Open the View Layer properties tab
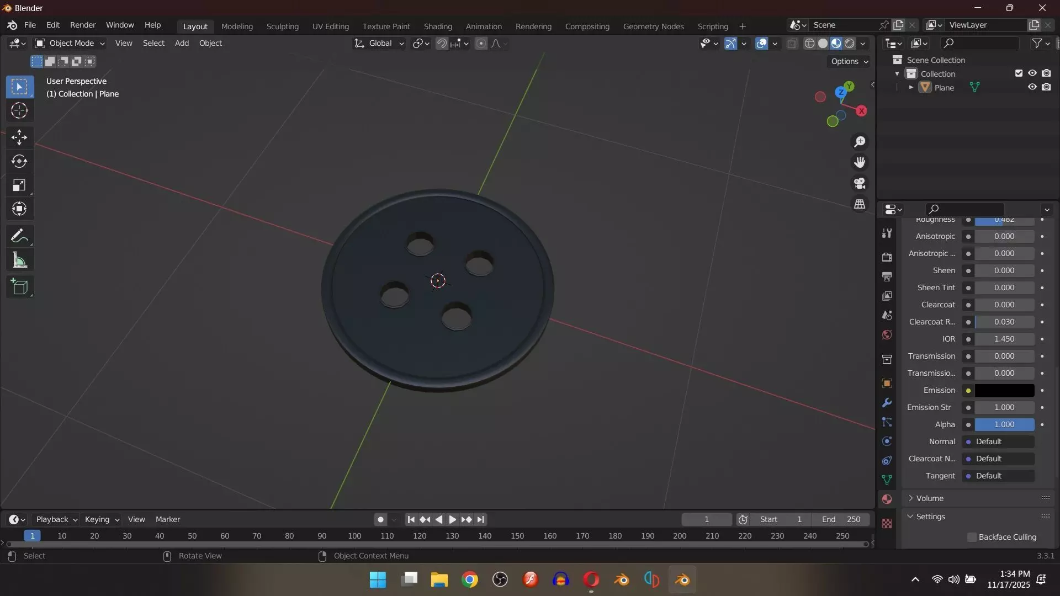 point(887,296)
